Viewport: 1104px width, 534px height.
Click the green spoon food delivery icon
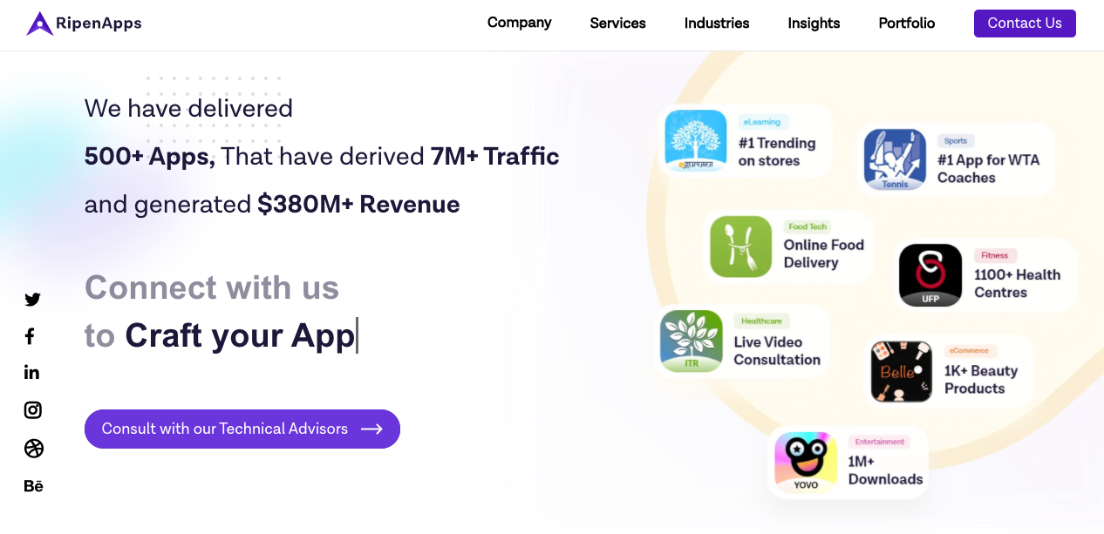point(740,246)
